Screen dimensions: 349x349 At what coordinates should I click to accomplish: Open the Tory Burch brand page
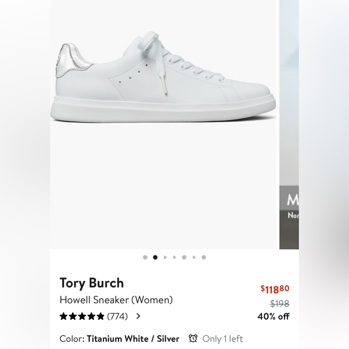tap(91, 283)
